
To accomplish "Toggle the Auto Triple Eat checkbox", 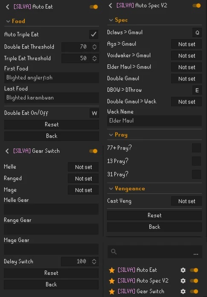I will coord(93,35).
